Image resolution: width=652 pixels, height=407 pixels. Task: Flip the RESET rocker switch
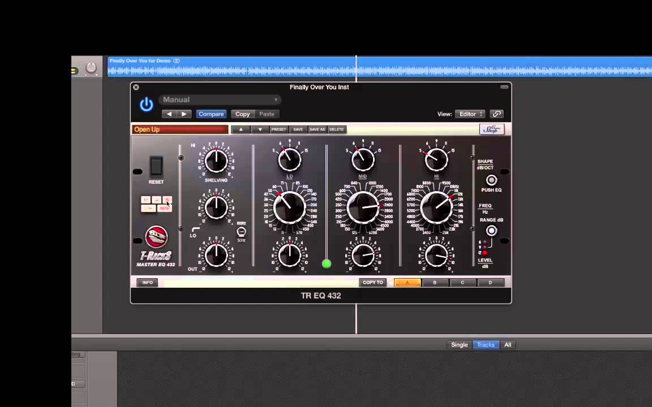[156, 166]
